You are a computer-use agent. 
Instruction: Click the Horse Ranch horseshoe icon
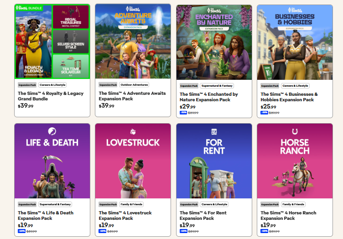pos(295,131)
